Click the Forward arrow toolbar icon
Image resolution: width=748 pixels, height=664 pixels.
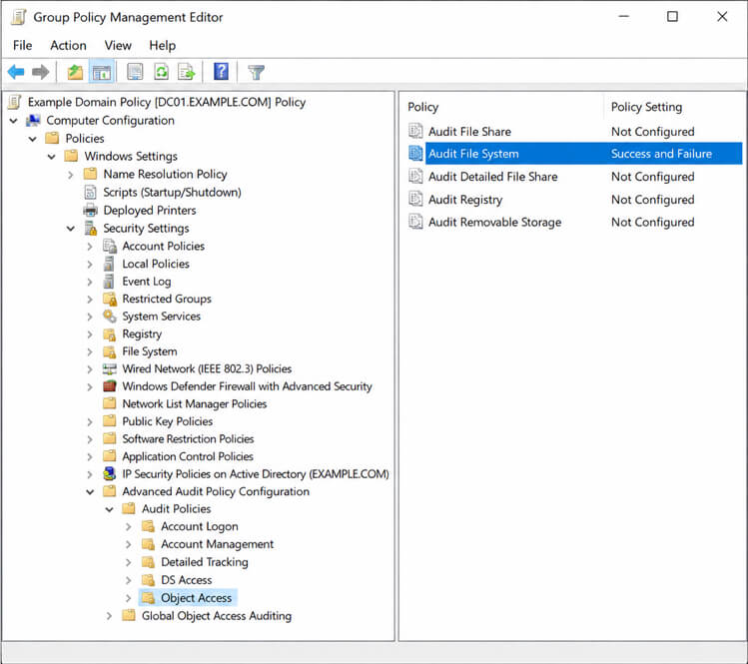coord(41,72)
